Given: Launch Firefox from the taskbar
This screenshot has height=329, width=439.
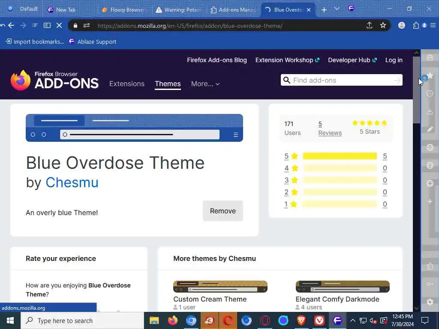Looking at the screenshot, I should pos(172,320).
